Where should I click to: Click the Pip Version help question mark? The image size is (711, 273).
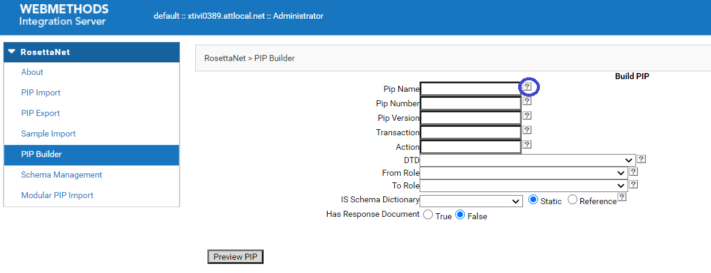tap(527, 116)
